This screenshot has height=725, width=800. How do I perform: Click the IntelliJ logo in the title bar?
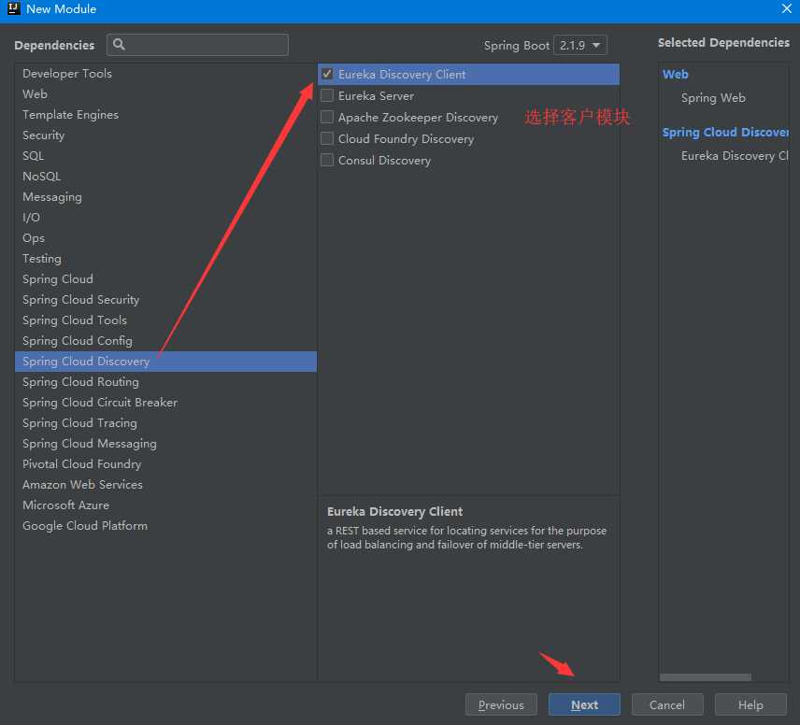pyautogui.click(x=14, y=8)
